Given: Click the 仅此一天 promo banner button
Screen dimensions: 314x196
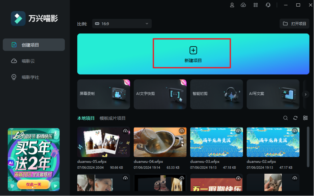Looking at the screenshot, I should pyautogui.click(x=34, y=184).
